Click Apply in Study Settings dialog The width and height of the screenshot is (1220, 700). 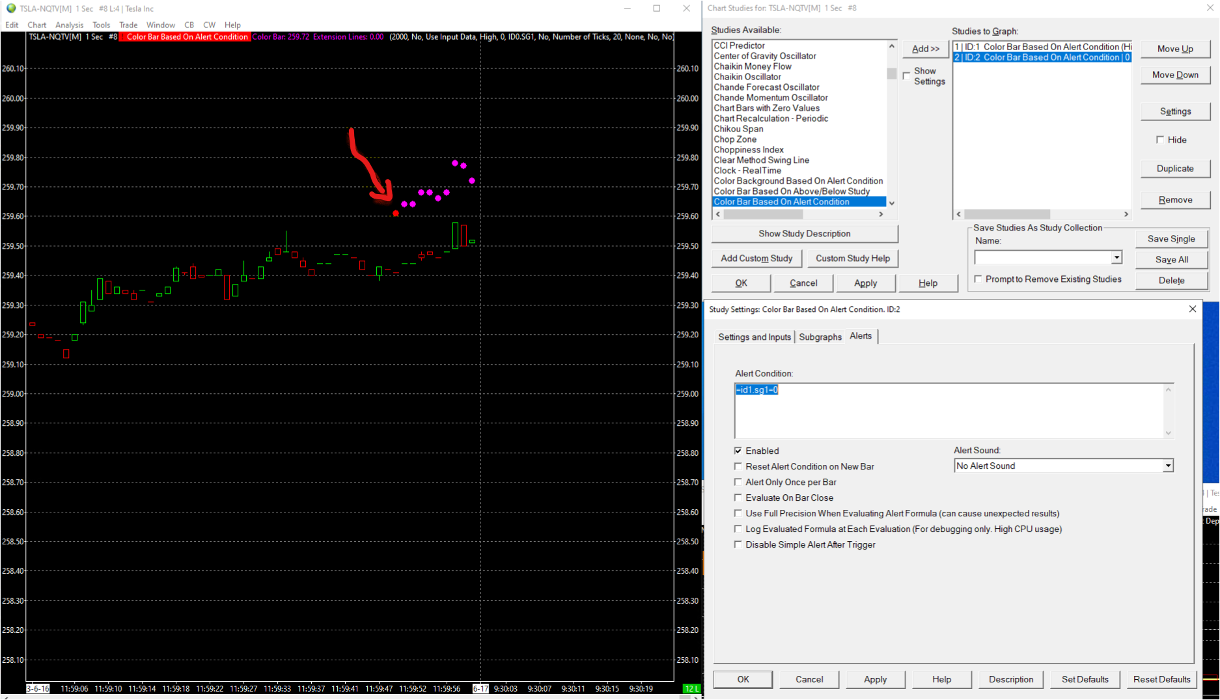(875, 679)
